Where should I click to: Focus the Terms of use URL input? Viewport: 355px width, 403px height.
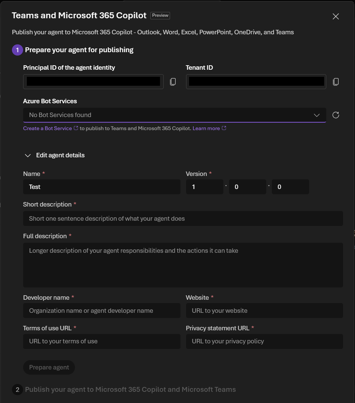coord(101,341)
